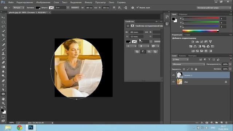The height and width of the screenshot is (131, 233).
Task: Open the History panel icon
Action: pyautogui.click(x=167, y=17)
